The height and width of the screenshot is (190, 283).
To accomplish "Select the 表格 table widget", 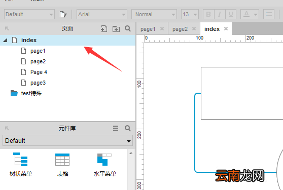I will pos(62,165).
